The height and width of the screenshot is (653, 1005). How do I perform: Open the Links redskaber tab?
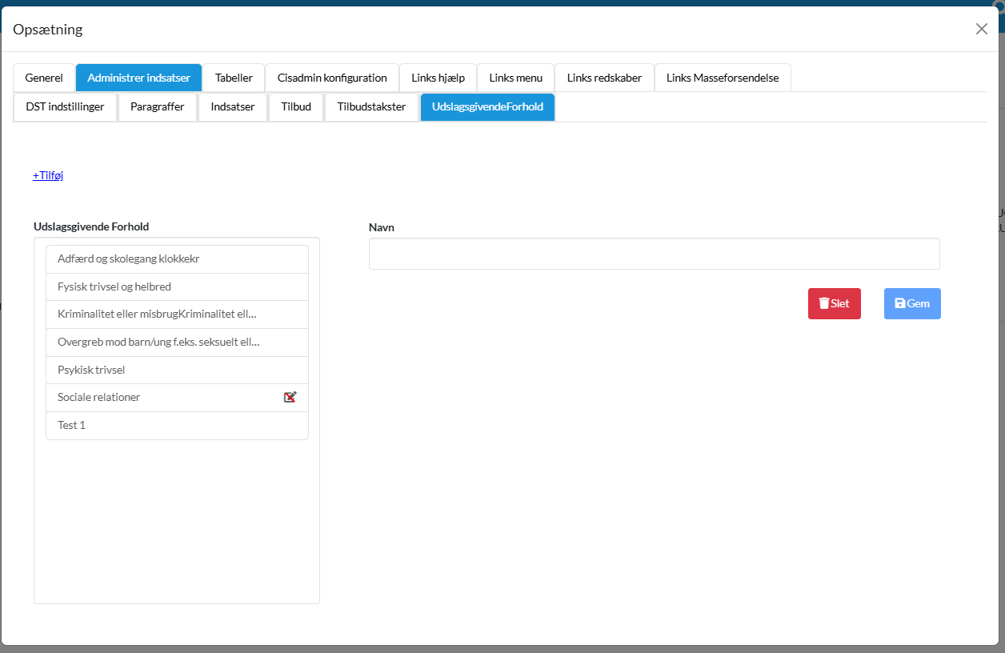pos(604,78)
